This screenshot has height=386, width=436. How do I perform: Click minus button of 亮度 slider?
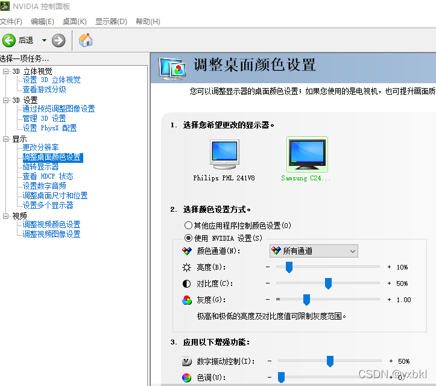click(x=268, y=267)
